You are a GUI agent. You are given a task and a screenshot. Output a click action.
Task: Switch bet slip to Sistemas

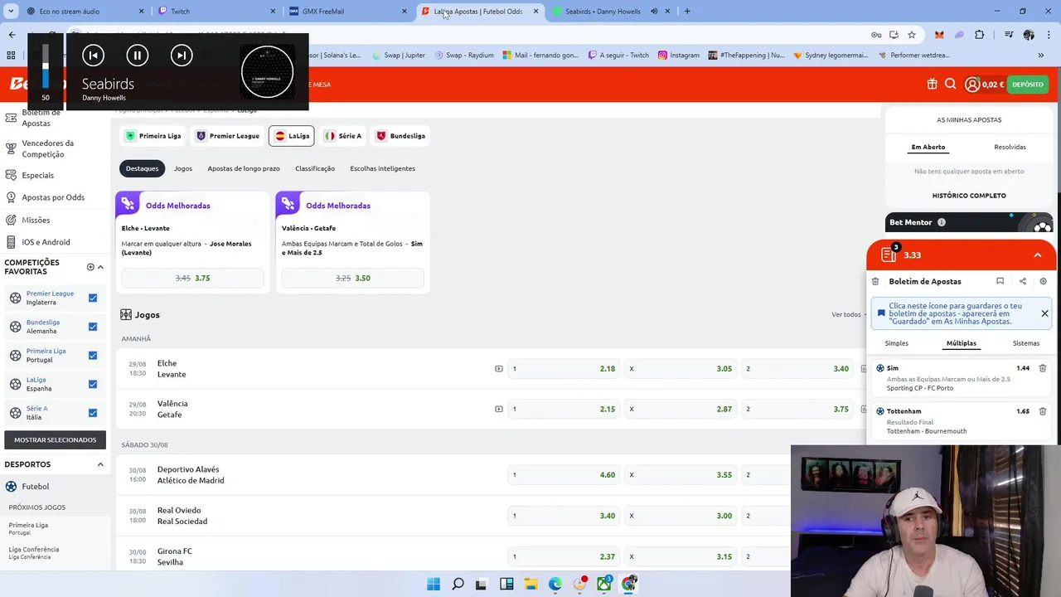click(1025, 343)
